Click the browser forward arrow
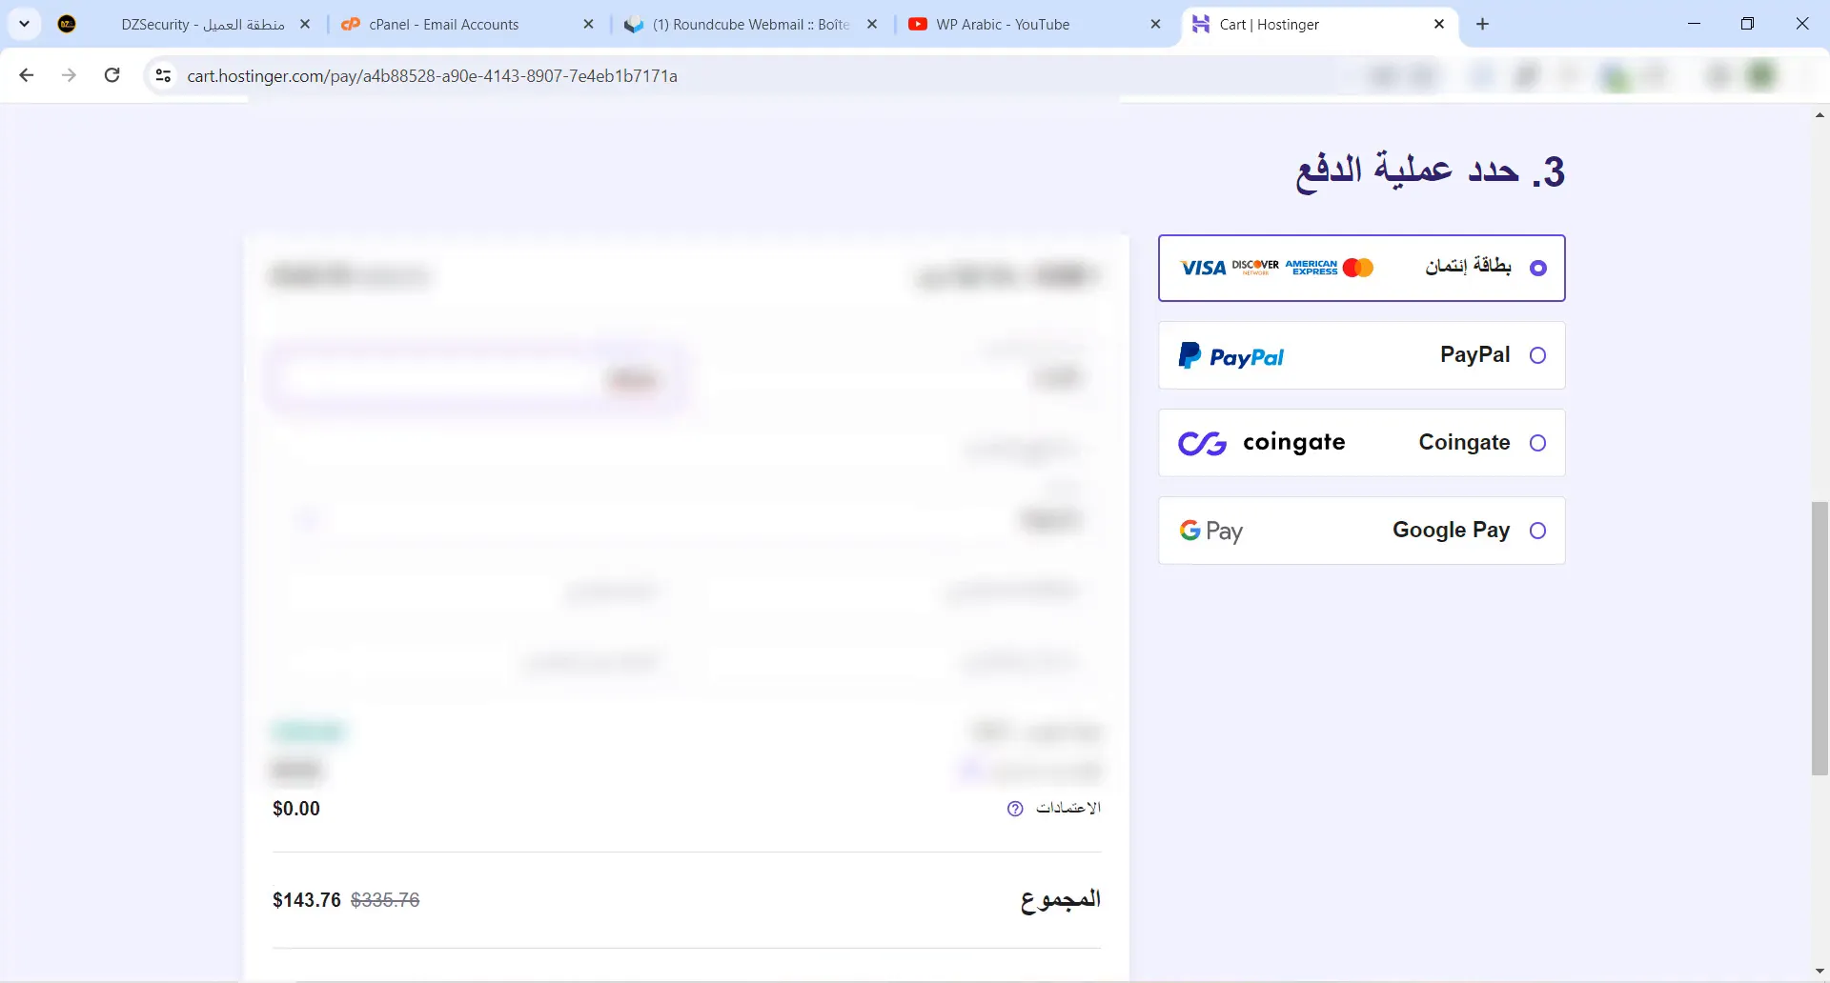Screen dimensions: 1830x983 69,75
